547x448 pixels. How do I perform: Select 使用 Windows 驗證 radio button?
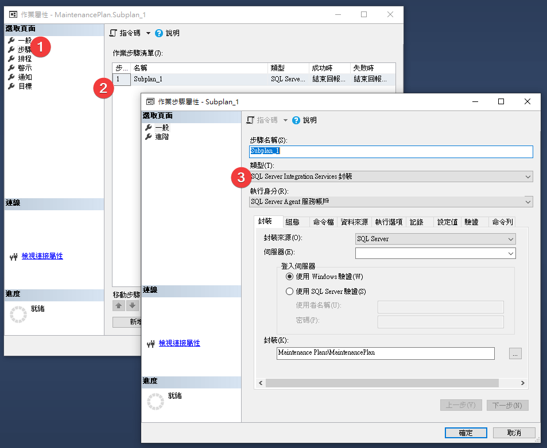[x=290, y=277]
